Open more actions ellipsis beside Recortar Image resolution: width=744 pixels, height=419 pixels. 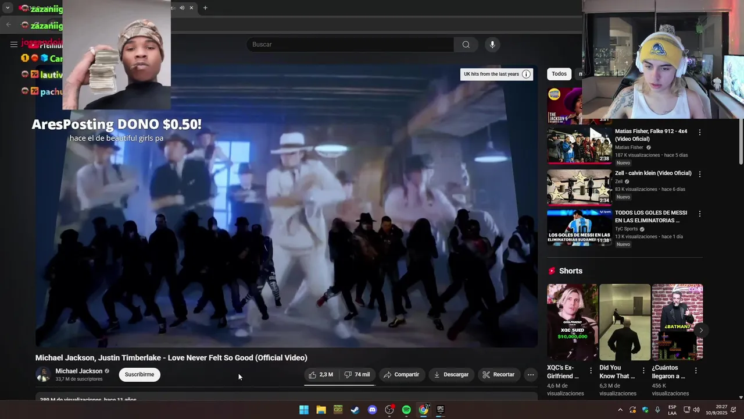[531, 375]
